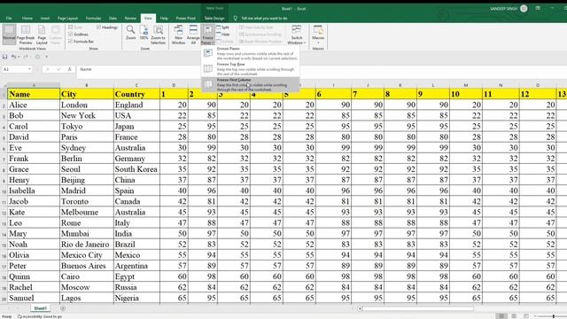Open the Data ribbon tab
This screenshot has width=567, height=319.
coord(113,18)
